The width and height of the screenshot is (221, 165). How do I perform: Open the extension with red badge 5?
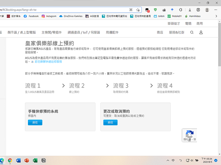tap(147, 10)
